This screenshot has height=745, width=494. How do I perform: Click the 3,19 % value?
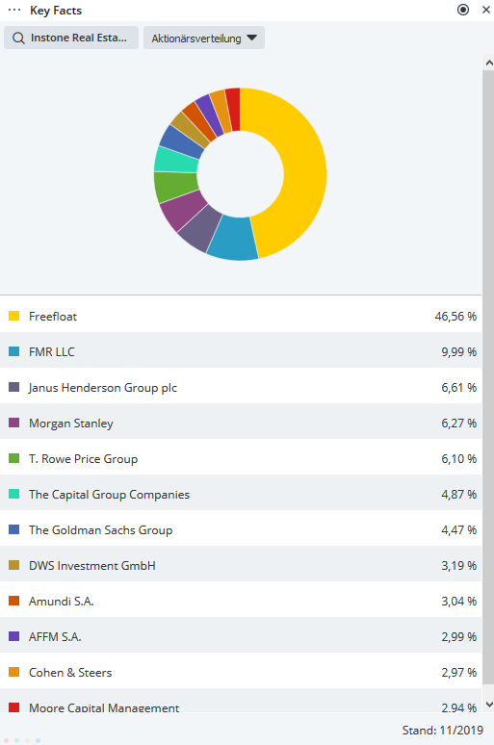click(x=458, y=566)
